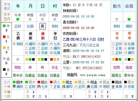The height and width of the screenshot is (101, 138).
Task: Click 己 正印 in the bottom row
Action: 80,86
